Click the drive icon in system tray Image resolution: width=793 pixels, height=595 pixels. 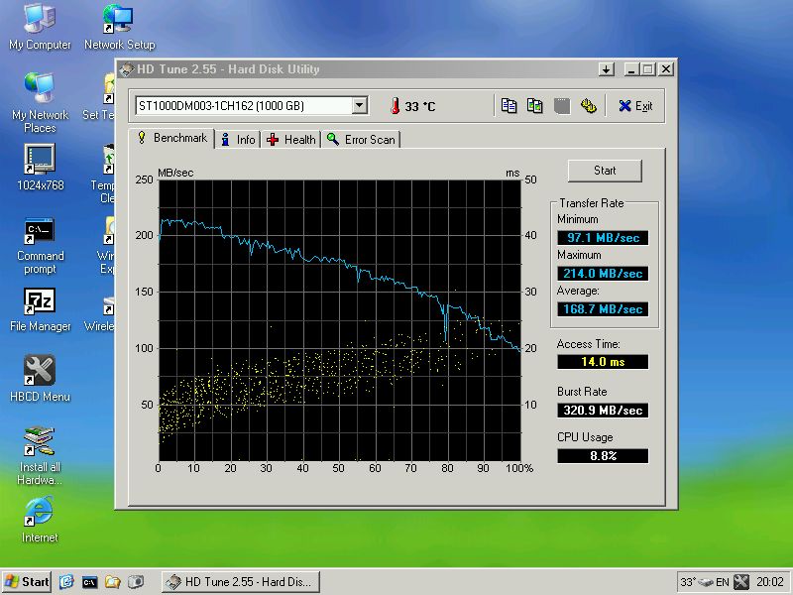[706, 582]
